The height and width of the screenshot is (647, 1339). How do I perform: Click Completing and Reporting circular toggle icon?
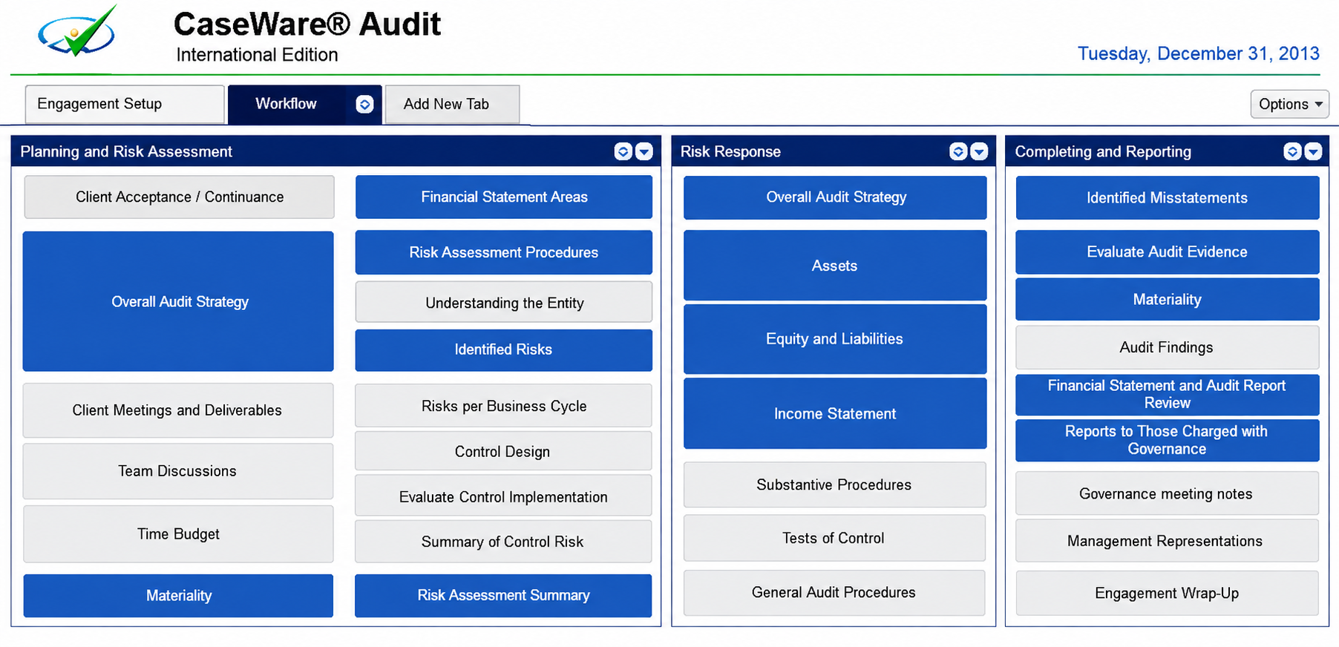1292,151
